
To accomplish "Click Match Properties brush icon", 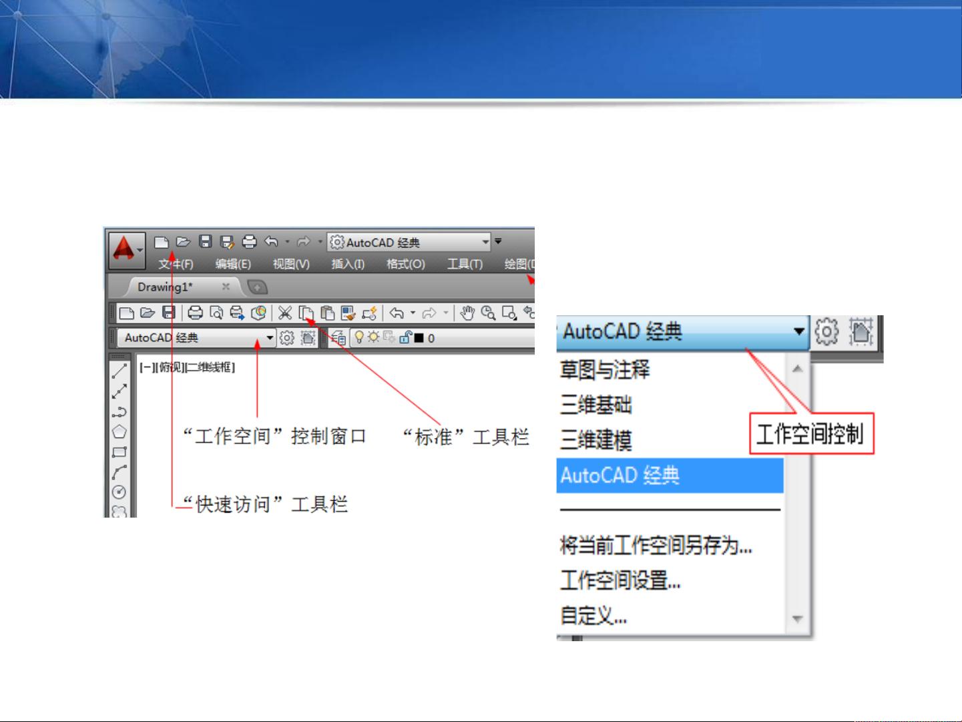I will (x=348, y=313).
